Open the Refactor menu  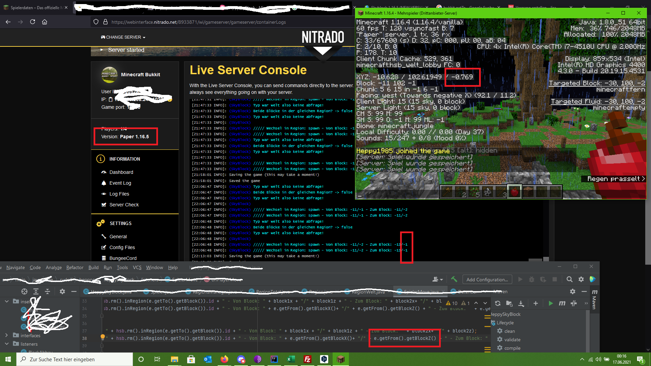(x=75, y=267)
